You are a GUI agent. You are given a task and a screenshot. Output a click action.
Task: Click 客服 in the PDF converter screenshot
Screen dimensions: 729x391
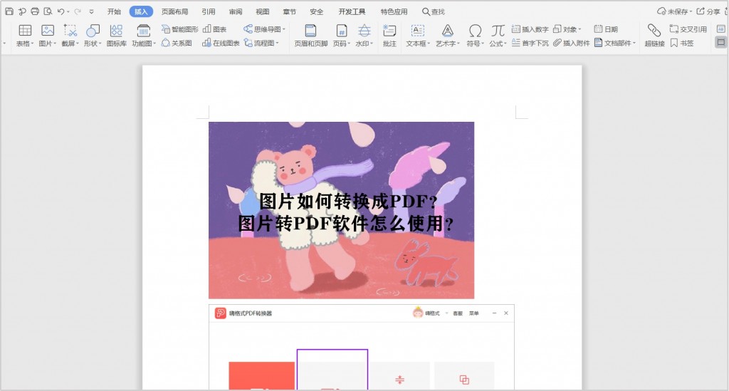458,313
